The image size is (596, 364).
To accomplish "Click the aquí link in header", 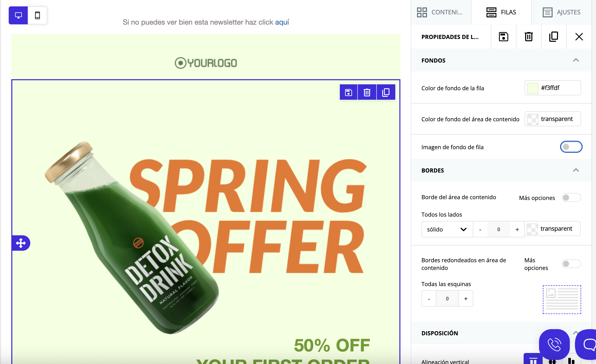I will pyautogui.click(x=282, y=22).
